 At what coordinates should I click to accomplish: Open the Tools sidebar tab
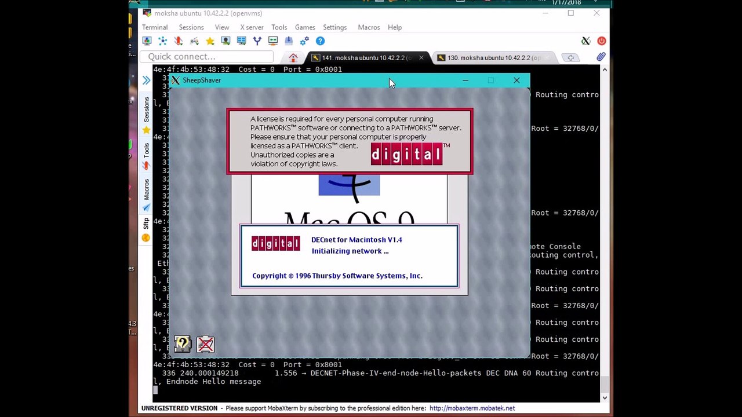146,155
